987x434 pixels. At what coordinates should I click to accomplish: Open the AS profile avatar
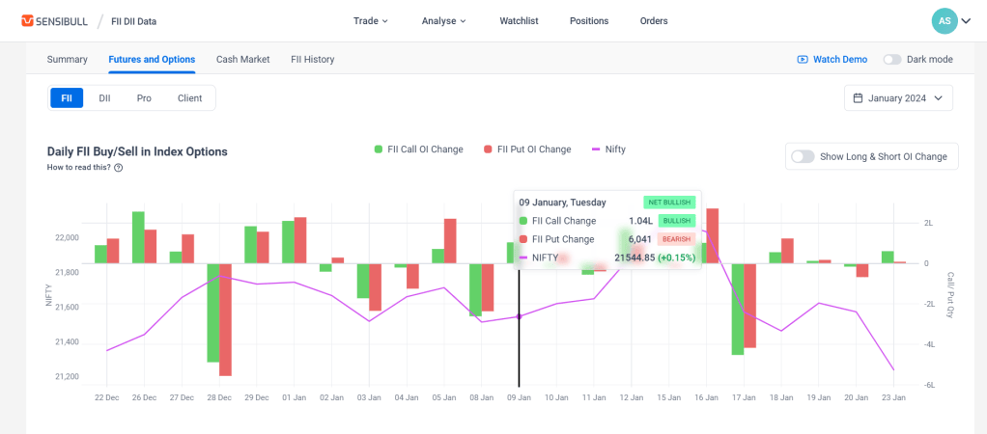pyautogui.click(x=945, y=21)
